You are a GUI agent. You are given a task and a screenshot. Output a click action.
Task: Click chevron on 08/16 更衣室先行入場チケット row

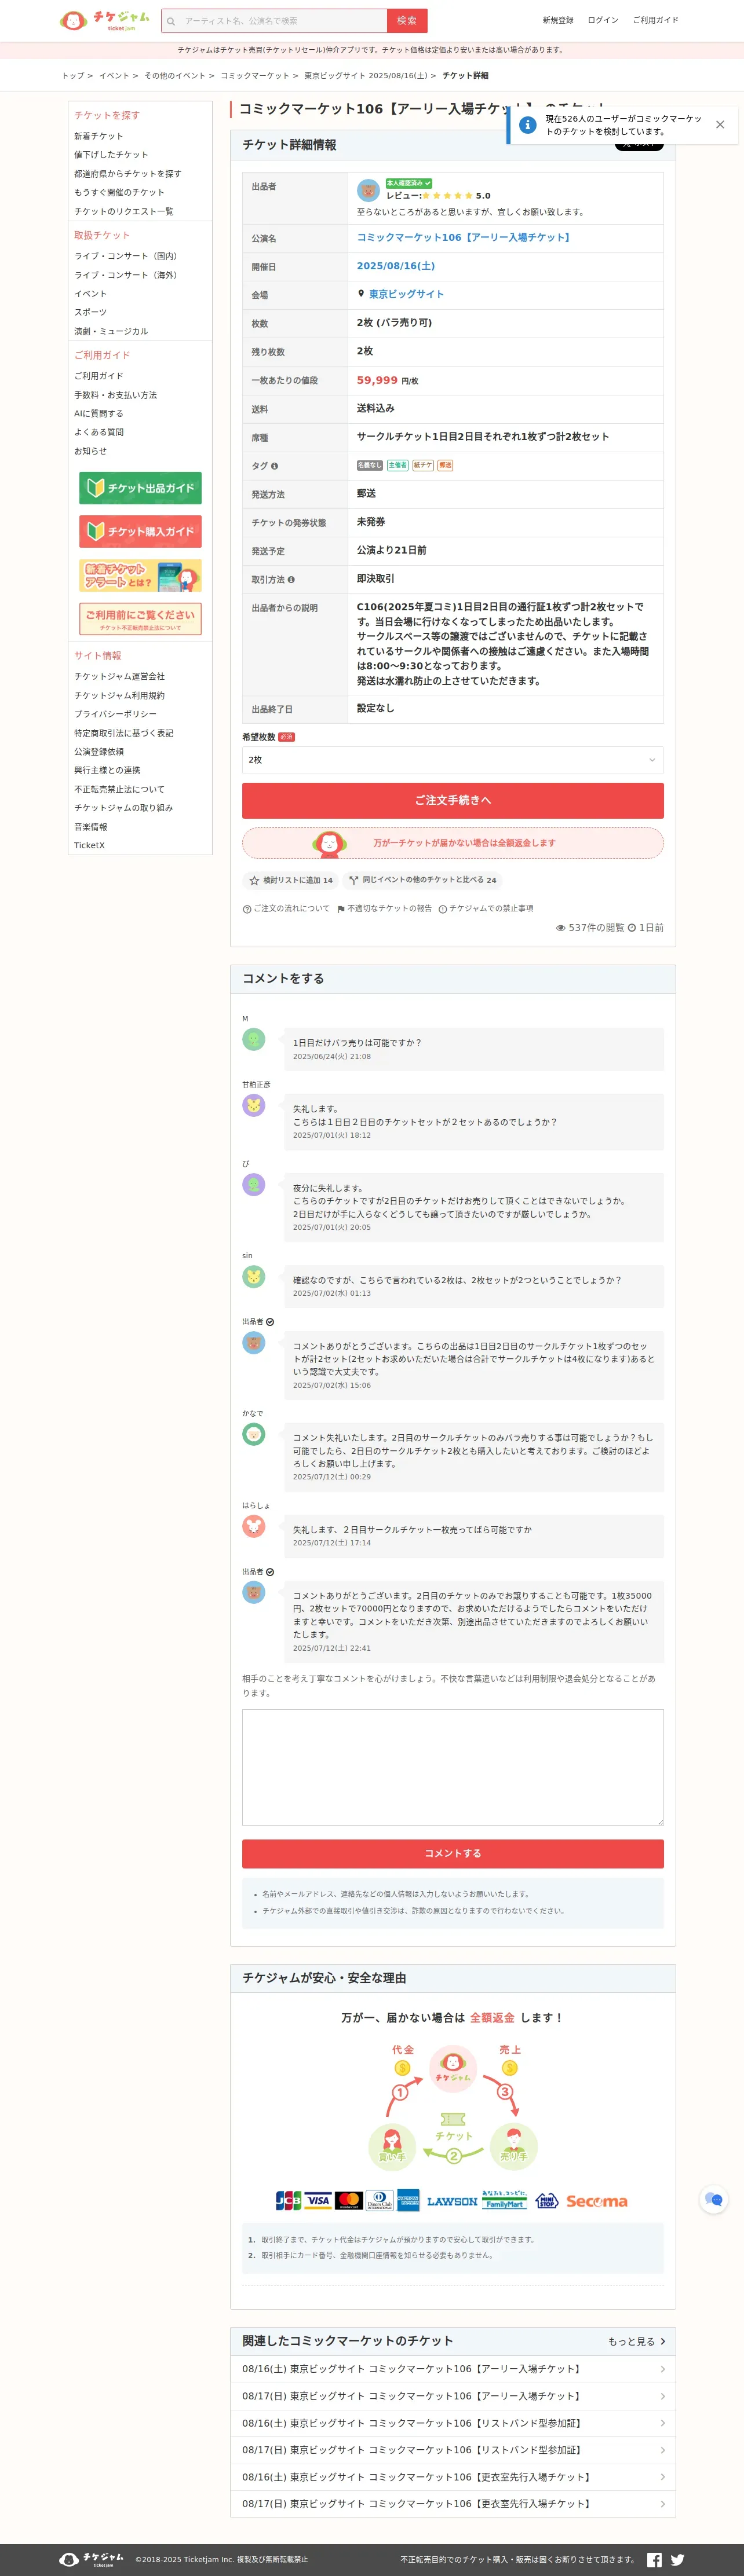(x=663, y=2477)
